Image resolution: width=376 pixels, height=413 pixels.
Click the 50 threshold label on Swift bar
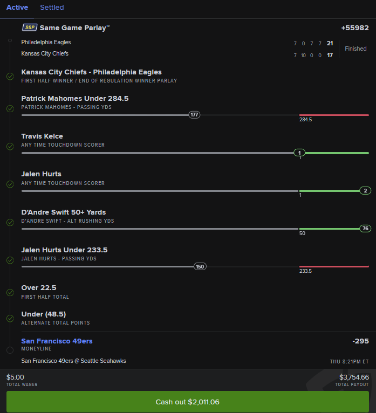pos(302,233)
